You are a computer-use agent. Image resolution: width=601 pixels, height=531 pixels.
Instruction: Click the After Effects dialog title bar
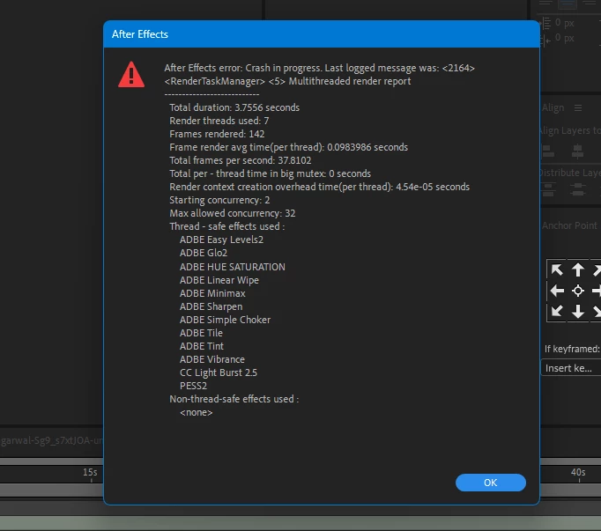click(321, 34)
